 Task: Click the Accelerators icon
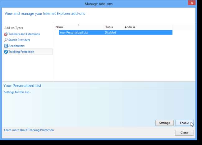point(6,46)
